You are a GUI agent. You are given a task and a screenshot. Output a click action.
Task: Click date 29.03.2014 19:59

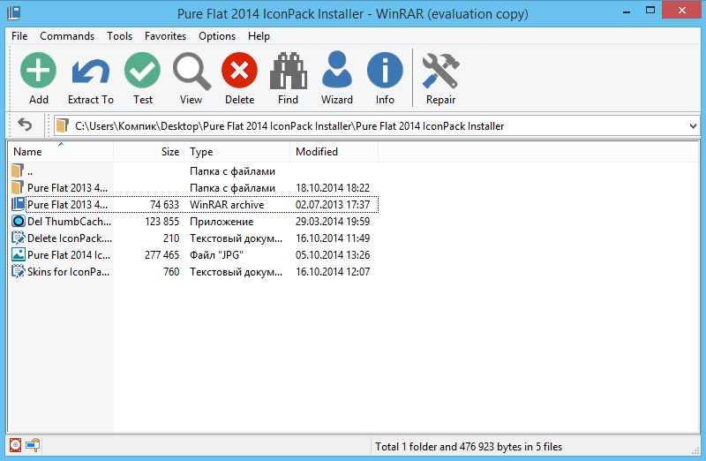click(x=333, y=222)
